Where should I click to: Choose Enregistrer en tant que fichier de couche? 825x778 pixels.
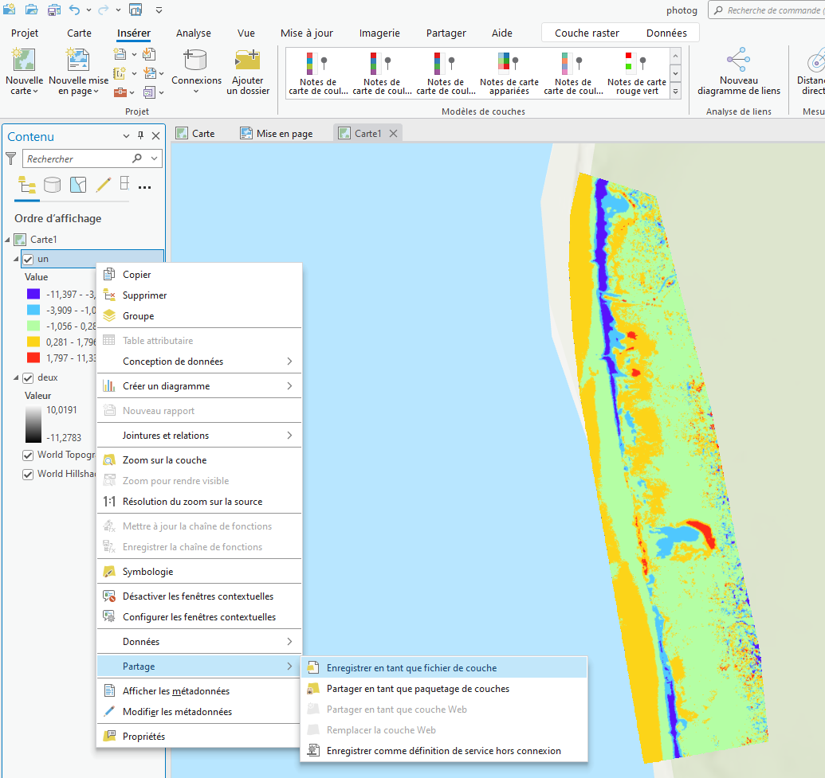point(411,668)
